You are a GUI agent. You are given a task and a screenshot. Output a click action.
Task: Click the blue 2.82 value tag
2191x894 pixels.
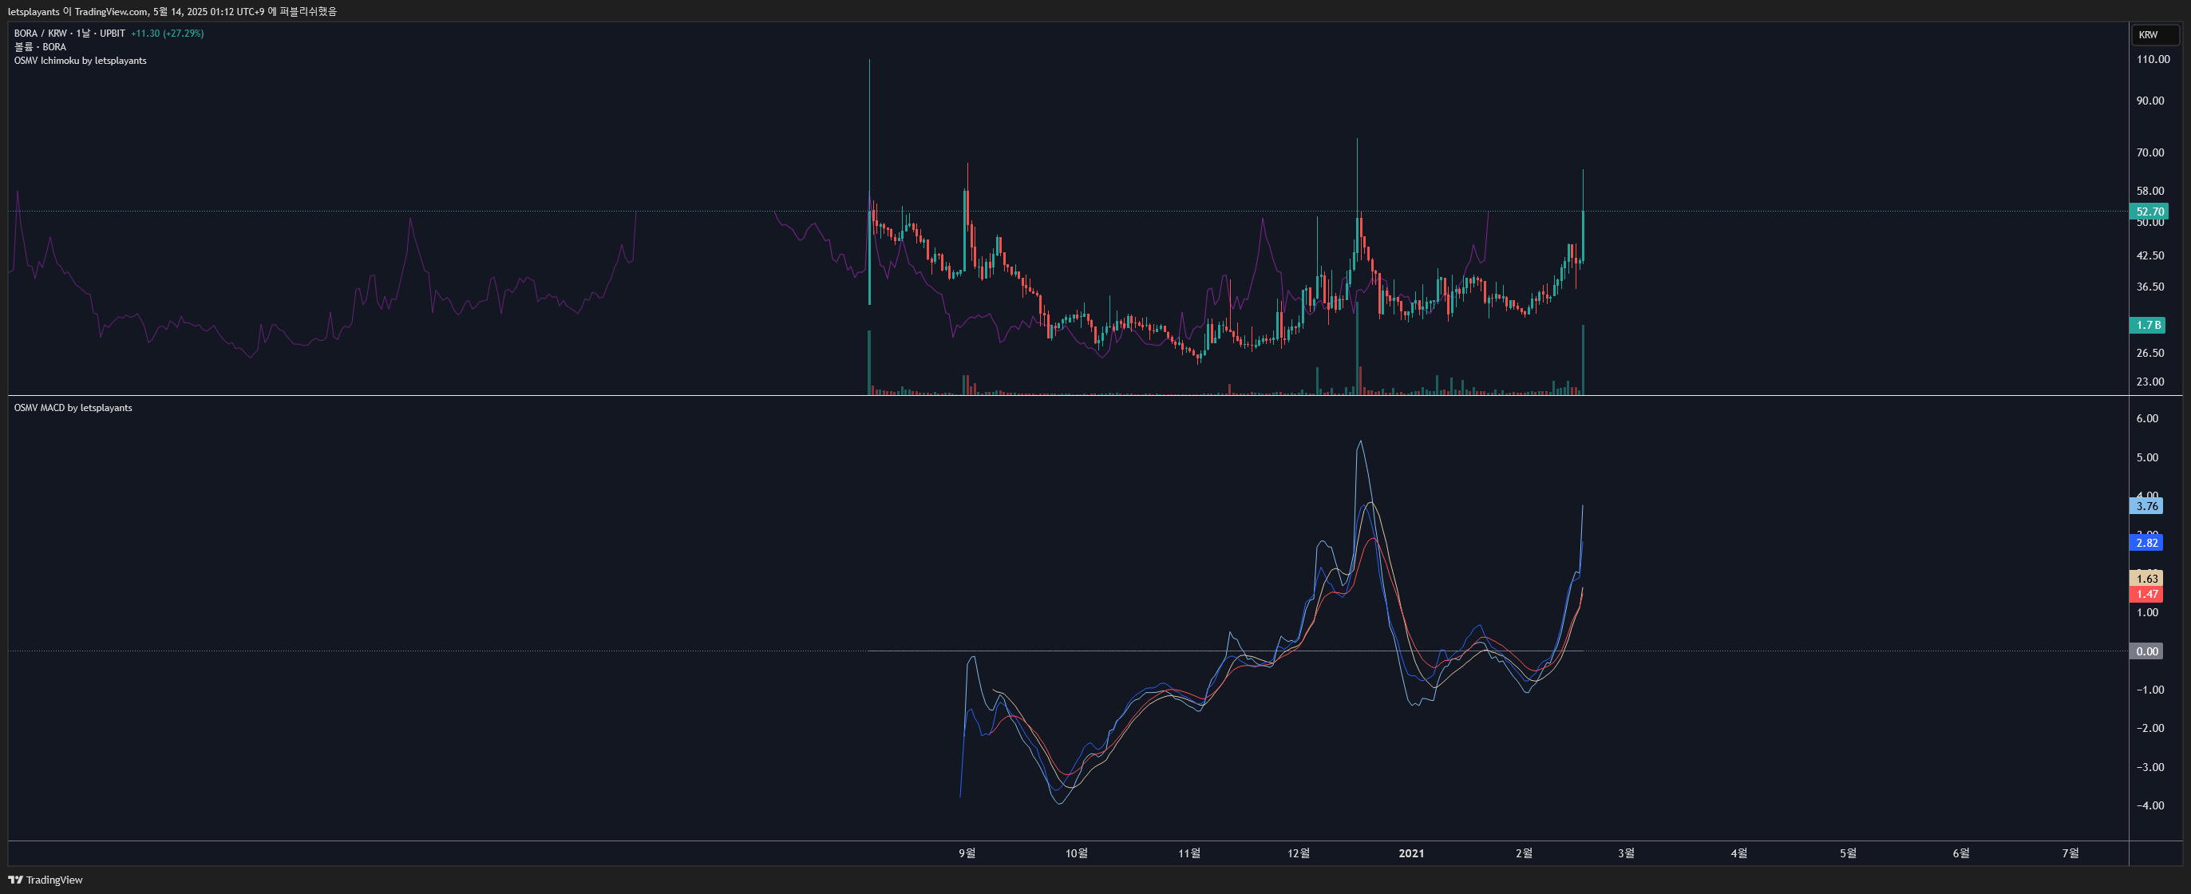coord(2146,543)
